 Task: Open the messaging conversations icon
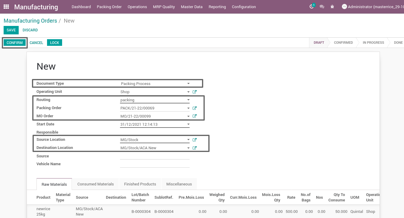pos(322,7)
